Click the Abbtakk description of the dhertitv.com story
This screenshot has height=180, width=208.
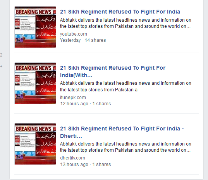click(x=125, y=147)
